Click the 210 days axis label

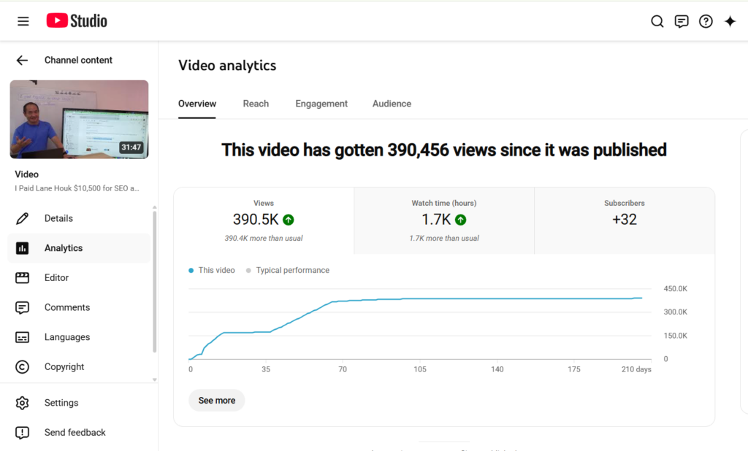[x=636, y=369]
